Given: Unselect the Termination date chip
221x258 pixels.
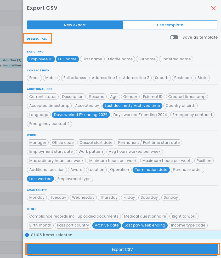Looking at the screenshot, I should pos(151,170).
